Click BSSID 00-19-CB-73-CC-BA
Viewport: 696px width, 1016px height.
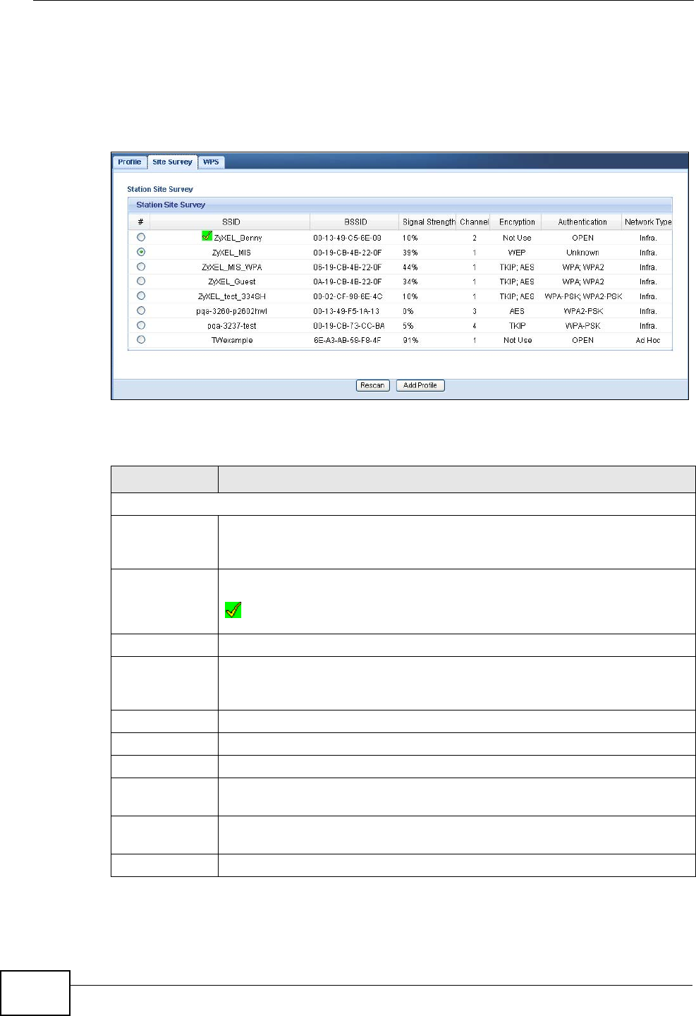(348, 326)
